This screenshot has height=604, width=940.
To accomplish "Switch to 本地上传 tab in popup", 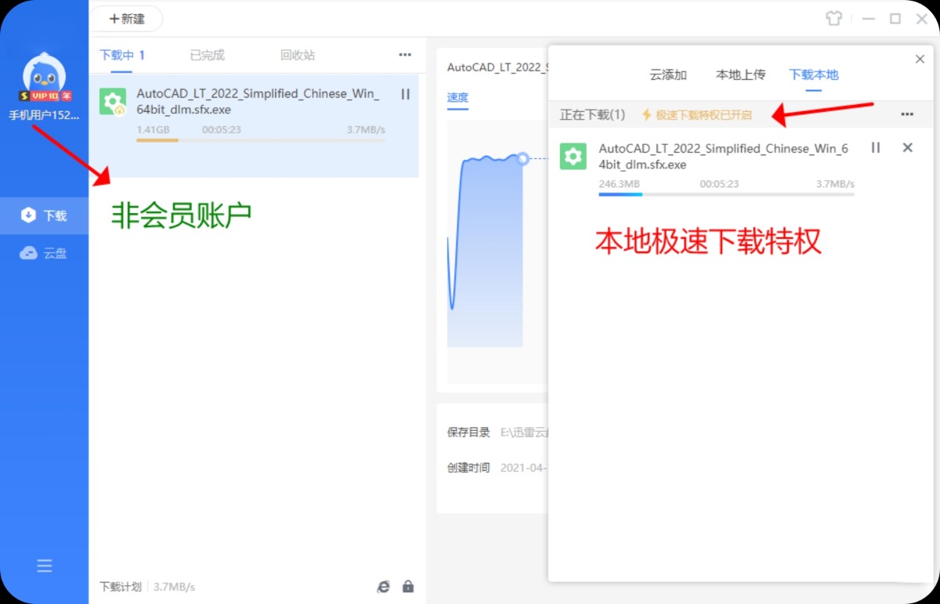I will click(740, 74).
